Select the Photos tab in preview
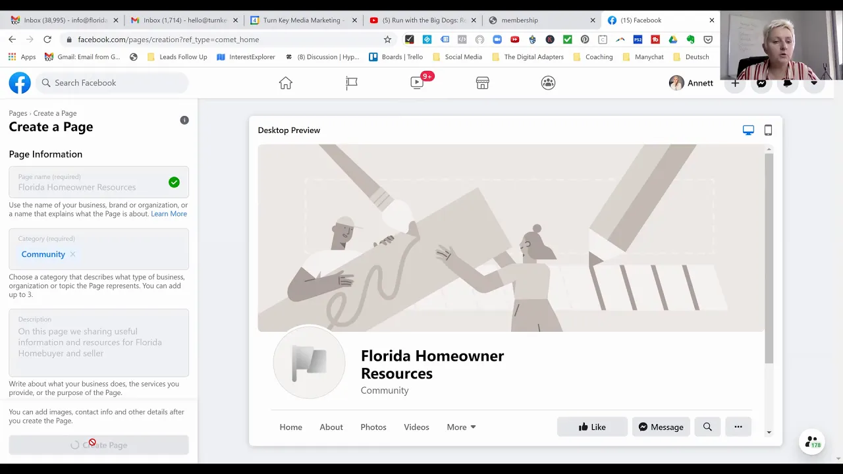The width and height of the screenshot is (843, 474). pyautogui.click(x=373, y=427)
